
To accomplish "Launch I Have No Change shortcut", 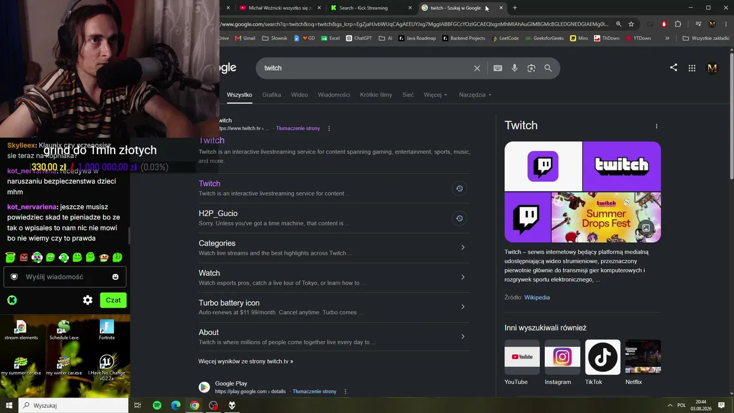I will 107,368.
